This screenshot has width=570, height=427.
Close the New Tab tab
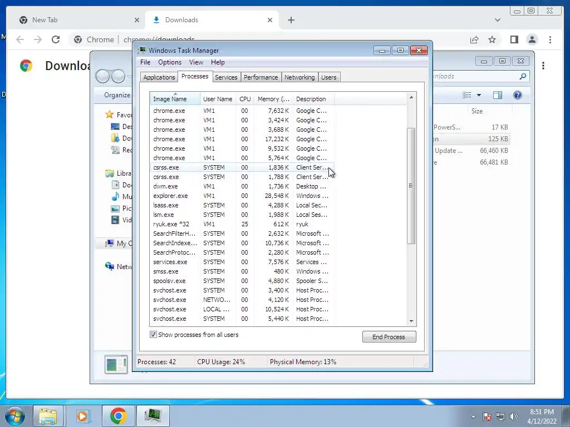(x=137, y=20)
